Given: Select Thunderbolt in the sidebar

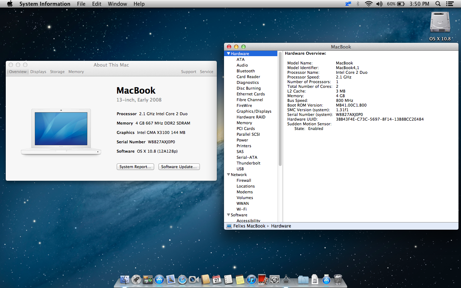Looking at the screenshot, I should pyautogui.click(x=249, y=163).
